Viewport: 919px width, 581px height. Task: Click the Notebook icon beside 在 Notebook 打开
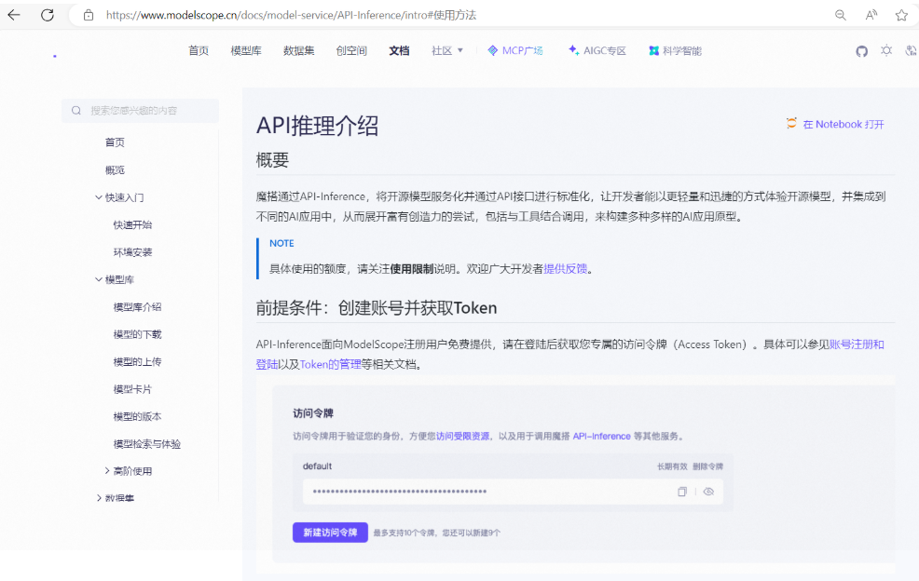[791, 123]
